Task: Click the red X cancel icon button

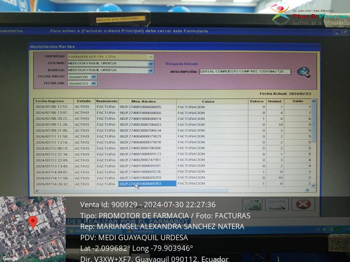Action: tap(303, 204)
